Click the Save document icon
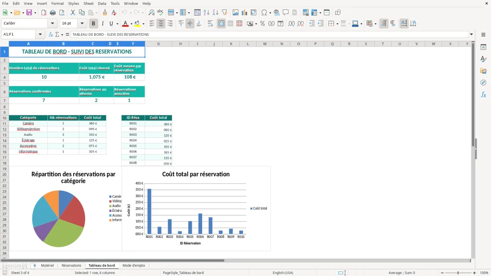 (29, 13)
